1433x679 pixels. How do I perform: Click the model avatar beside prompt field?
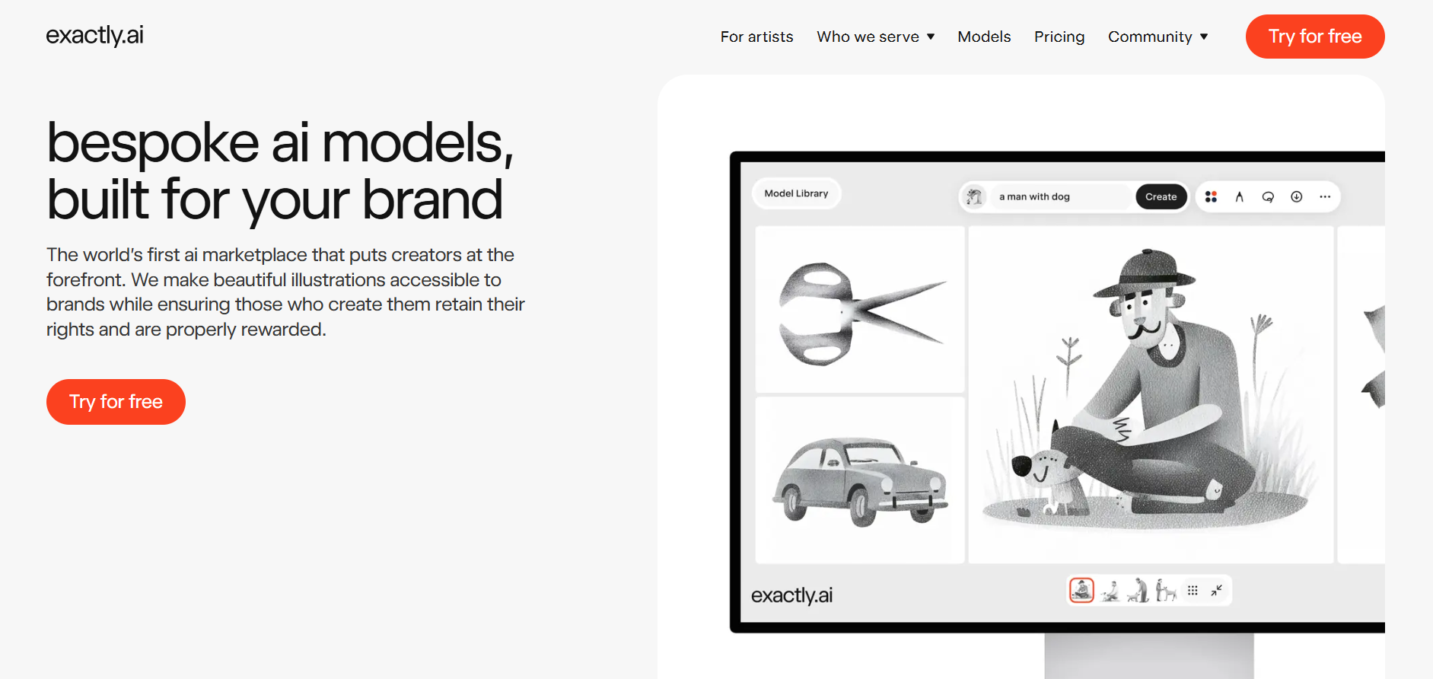click(974, 196)
